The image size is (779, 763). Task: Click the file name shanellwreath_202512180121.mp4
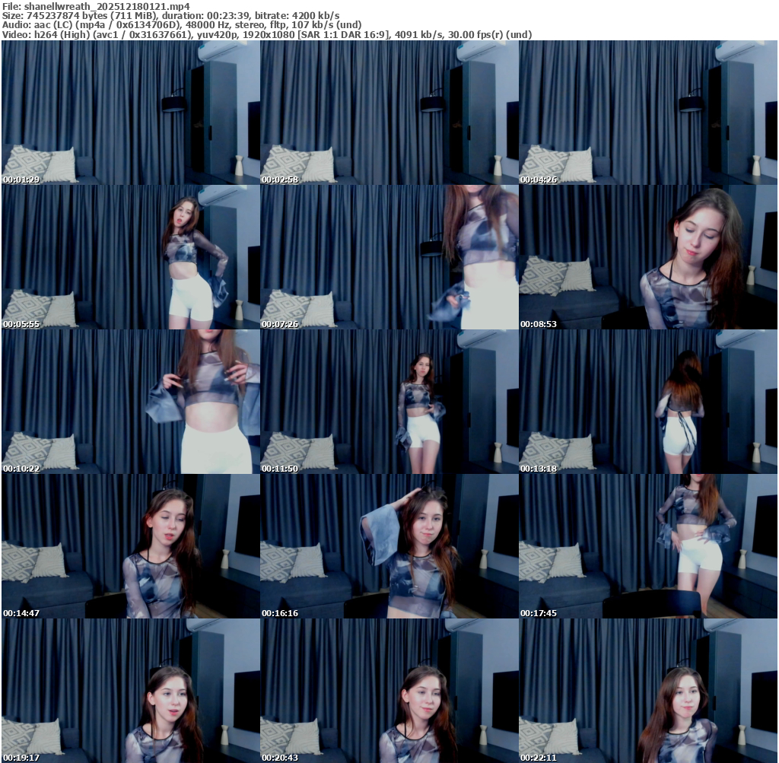point(107,6)
